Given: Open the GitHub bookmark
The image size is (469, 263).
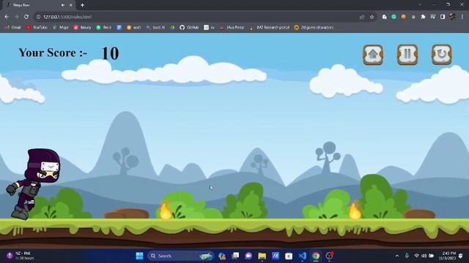Looking at the screenshot, I should point(189,28).
